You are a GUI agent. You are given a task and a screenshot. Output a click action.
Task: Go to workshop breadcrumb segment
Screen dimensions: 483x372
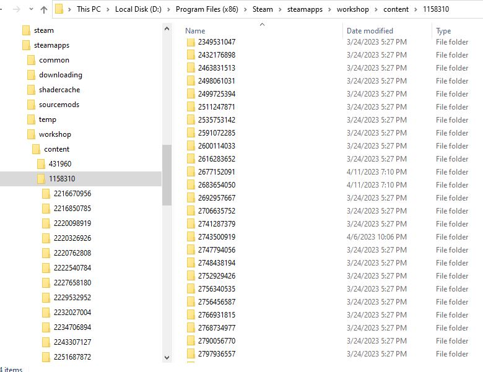click(x=352, y=9)
